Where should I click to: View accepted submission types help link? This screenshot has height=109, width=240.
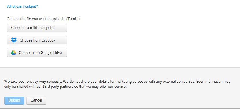(x=22, y=7)
